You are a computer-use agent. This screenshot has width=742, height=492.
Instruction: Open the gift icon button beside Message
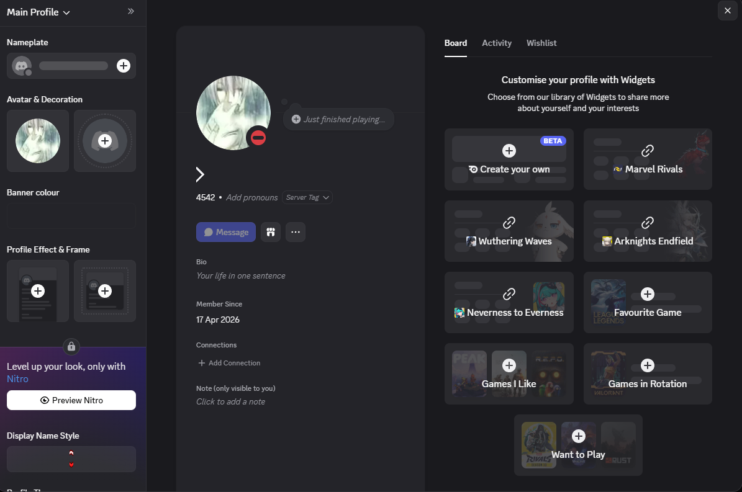tap(271, 232)
